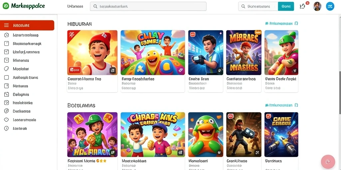Go to Woolmalt in the sidebar

pos(20,128)
